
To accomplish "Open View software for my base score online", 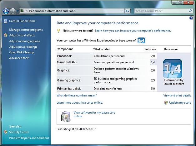I will click(94, 114).
